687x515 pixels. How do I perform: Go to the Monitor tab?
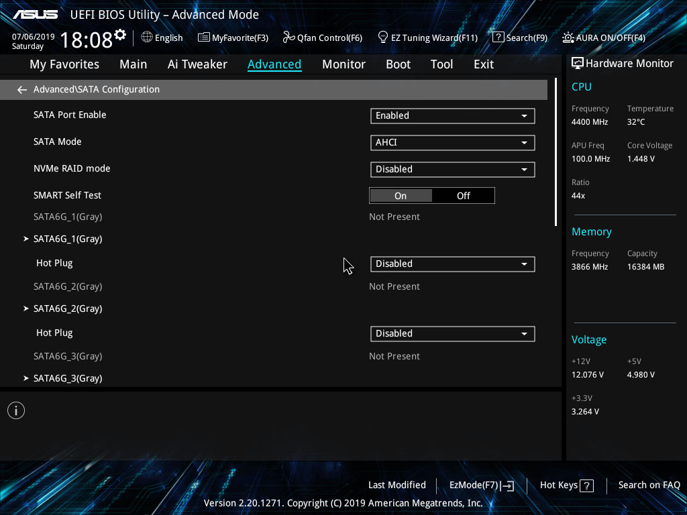[x=343, y=64]
